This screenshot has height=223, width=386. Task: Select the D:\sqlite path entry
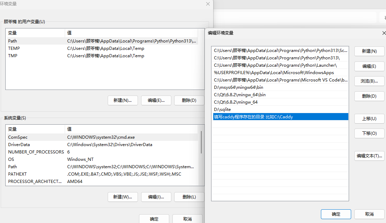(222, 110)
